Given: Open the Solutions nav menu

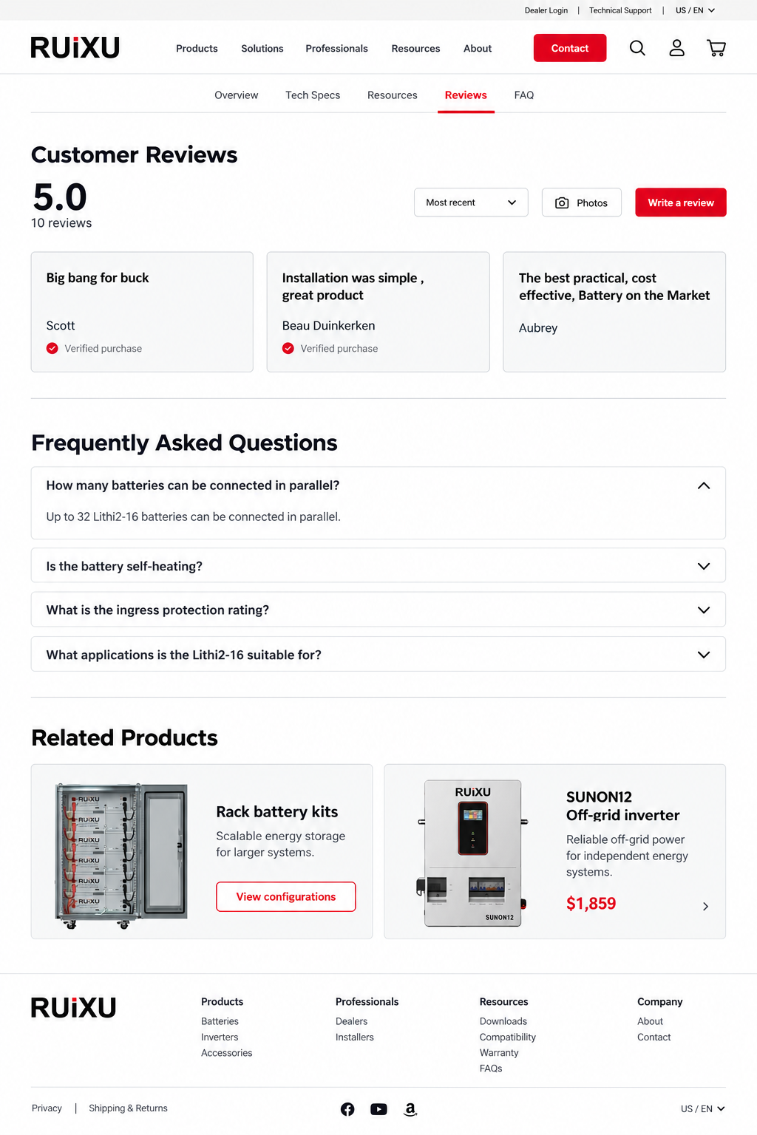Looking at the screenshot, I should [x=262, y=48].
